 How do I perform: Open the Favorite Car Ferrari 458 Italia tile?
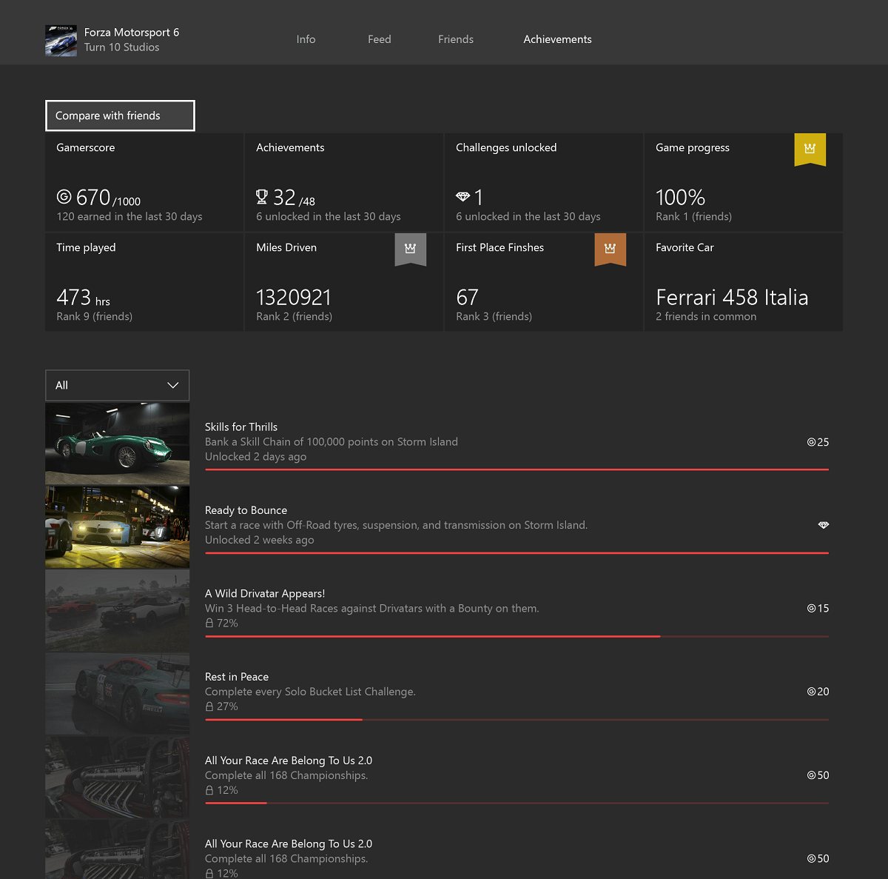(744, 282)
